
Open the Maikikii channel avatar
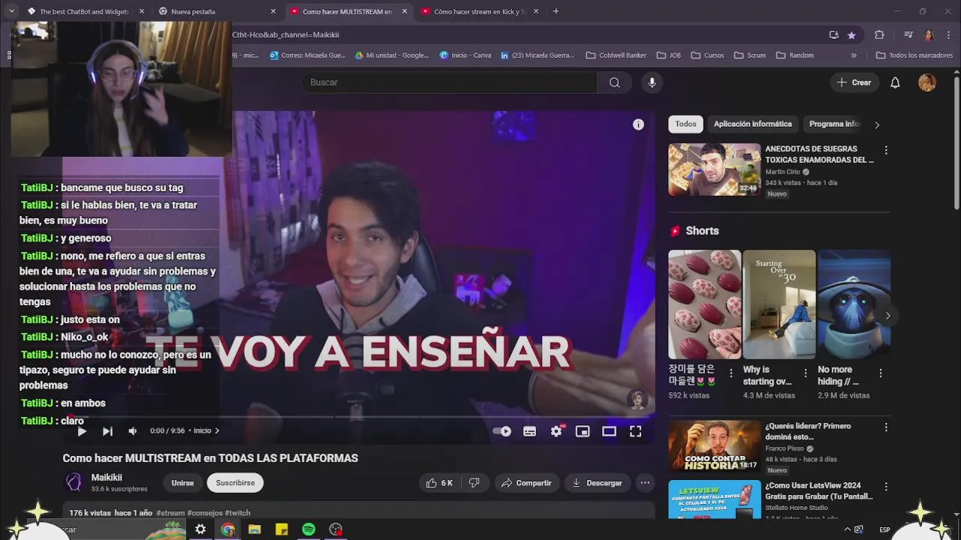point(74,482)
